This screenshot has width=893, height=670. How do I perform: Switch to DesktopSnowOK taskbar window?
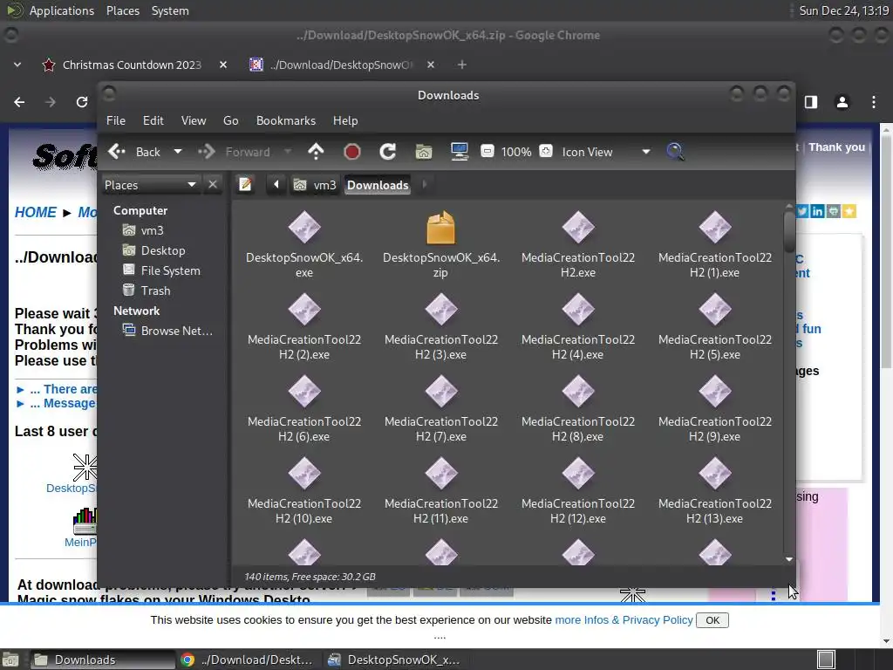[x=394, y=660]
